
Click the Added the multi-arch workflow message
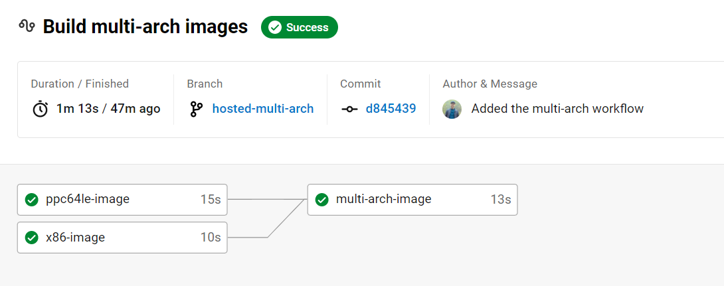[x=557, y=109]
